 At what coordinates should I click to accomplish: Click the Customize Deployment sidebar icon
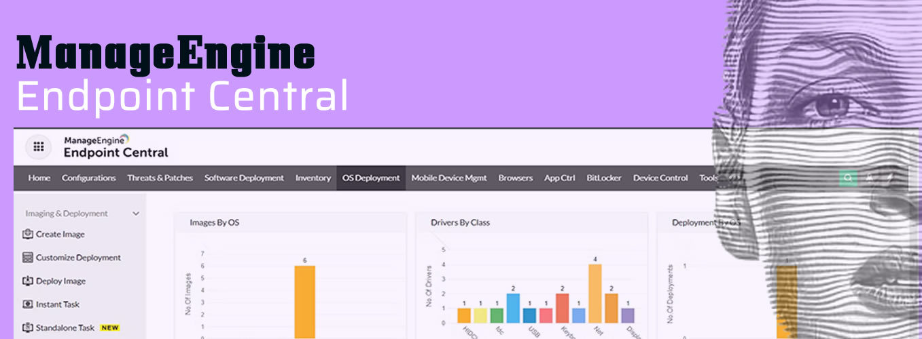[x=28, y=258]
